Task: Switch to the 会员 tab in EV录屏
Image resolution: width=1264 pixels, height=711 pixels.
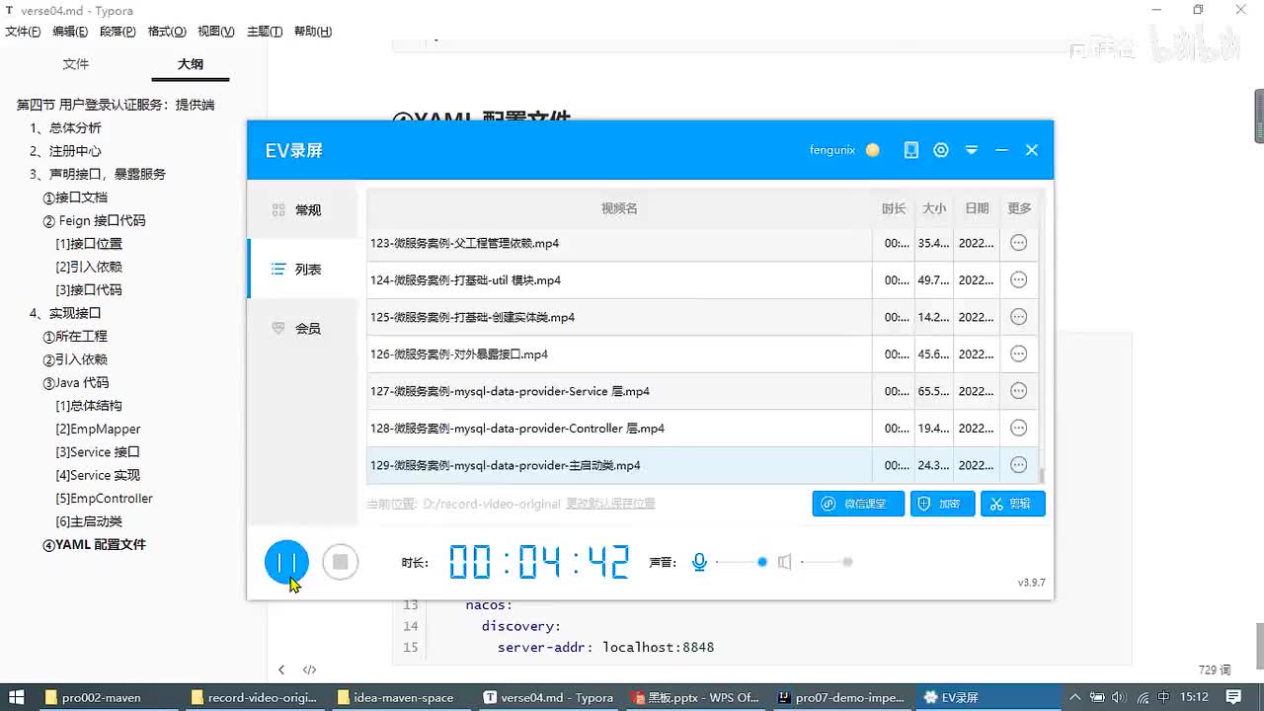Action: click(302, 328)
